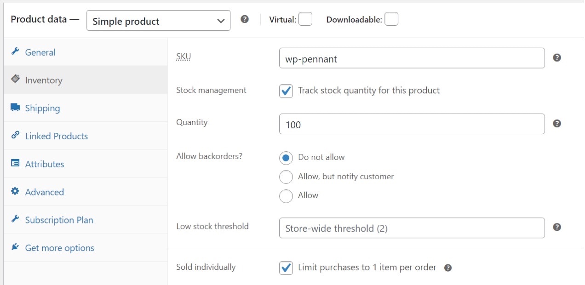Show the Quantity field help tooltip

(x=557, y=124)
